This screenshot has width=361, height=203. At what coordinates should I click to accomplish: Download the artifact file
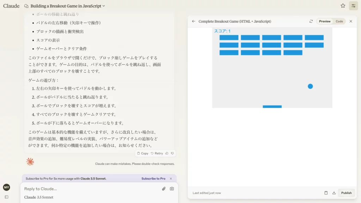point(334,193)
